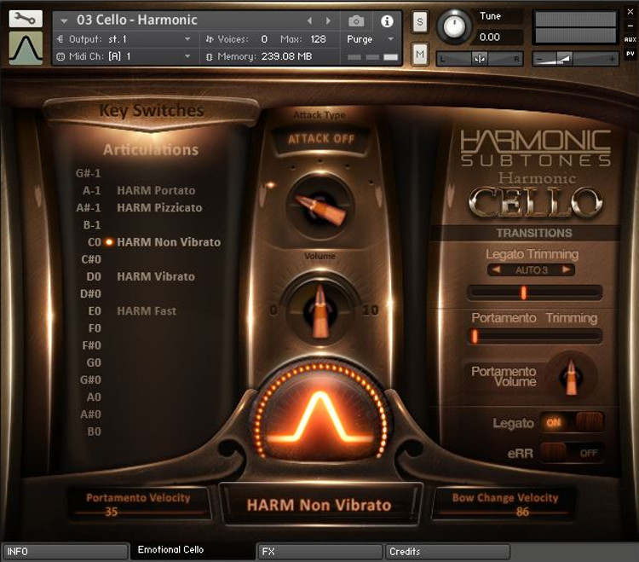The image size is (639, 562).
Task: Mute the instrument with the M button
Action: pos(420,54)
